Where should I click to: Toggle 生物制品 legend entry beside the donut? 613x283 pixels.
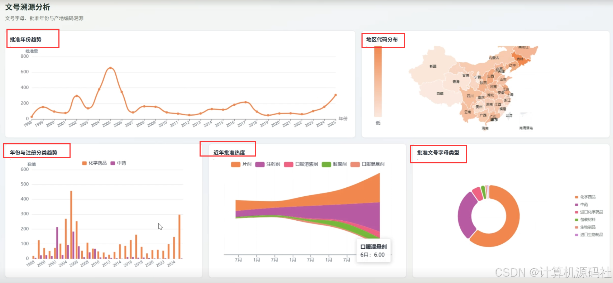(585, 227)
